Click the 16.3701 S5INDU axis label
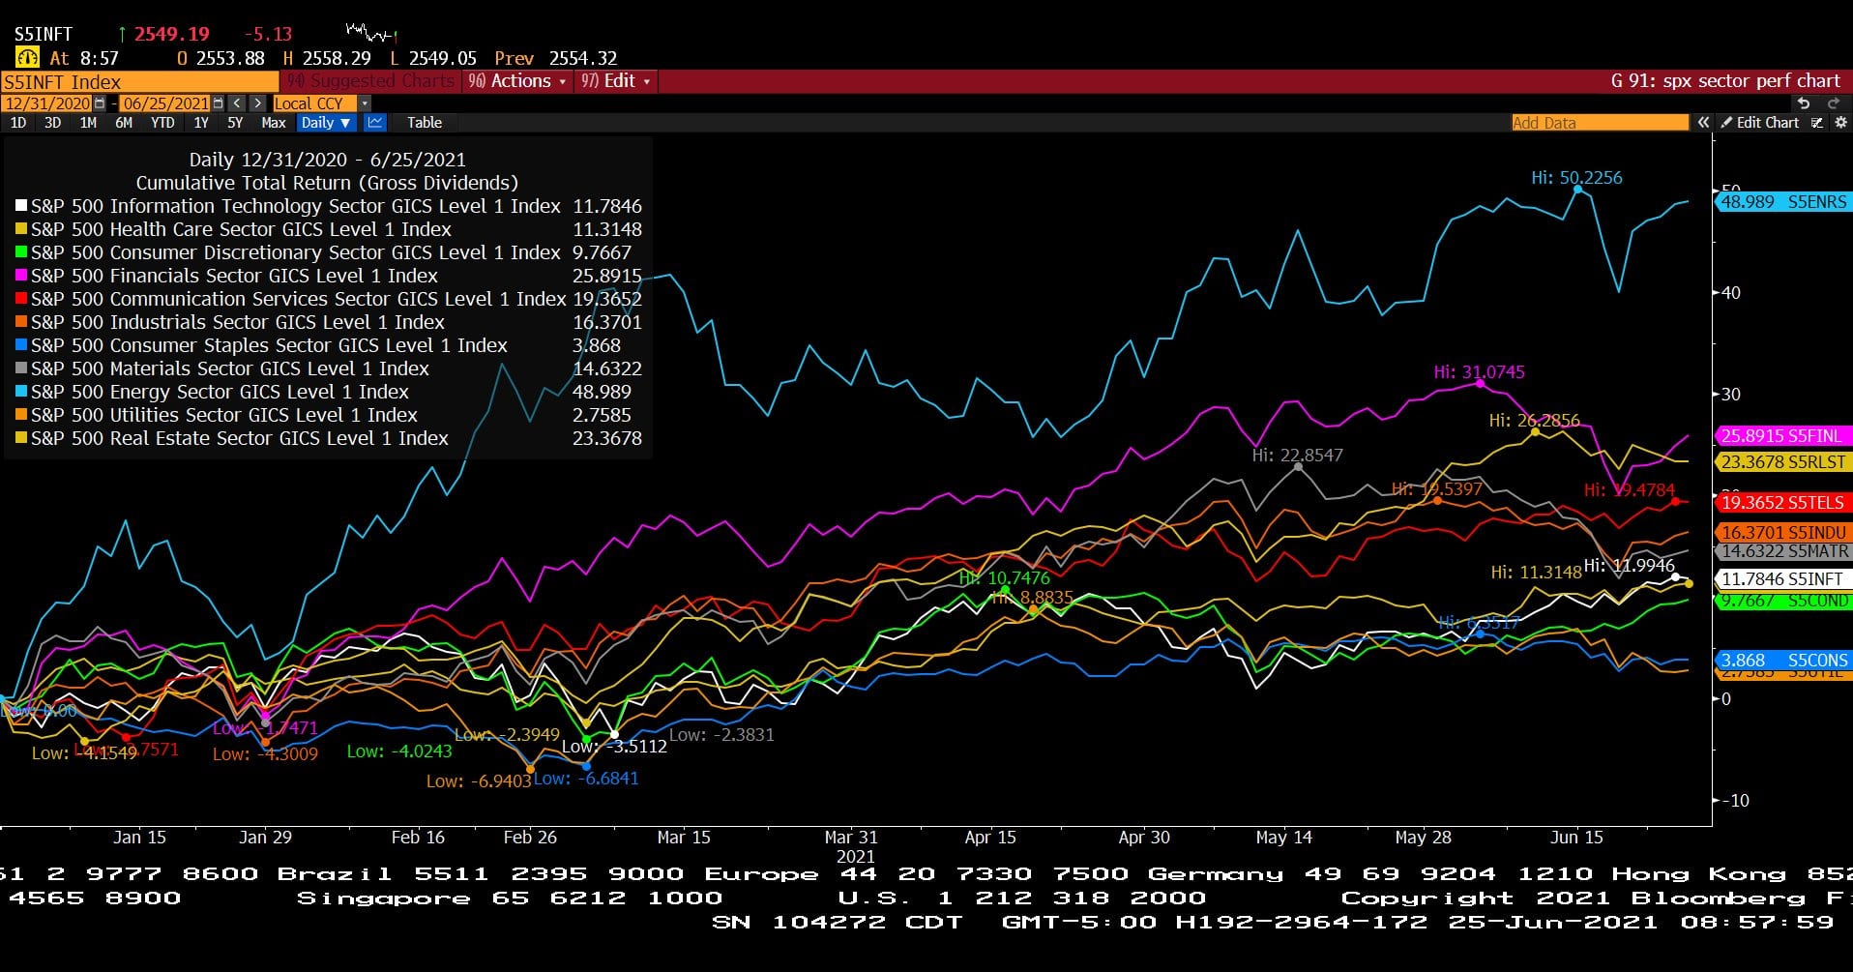This screenshot has height=972, width=1853. point(1783,533)
